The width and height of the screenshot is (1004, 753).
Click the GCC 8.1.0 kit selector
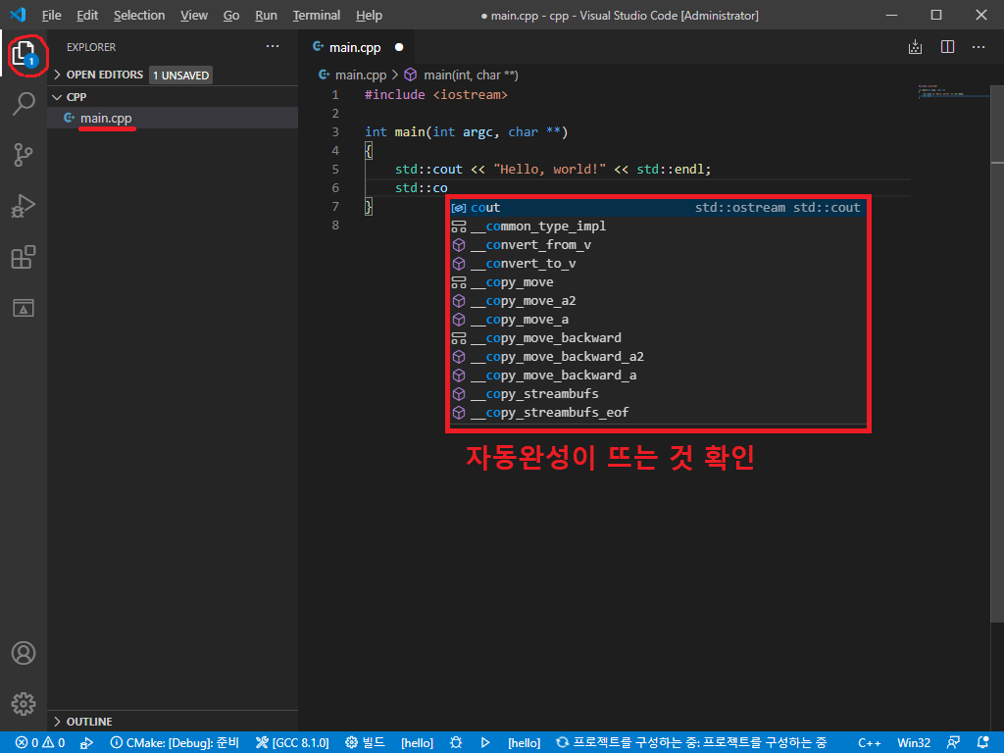tap(292, 743)
